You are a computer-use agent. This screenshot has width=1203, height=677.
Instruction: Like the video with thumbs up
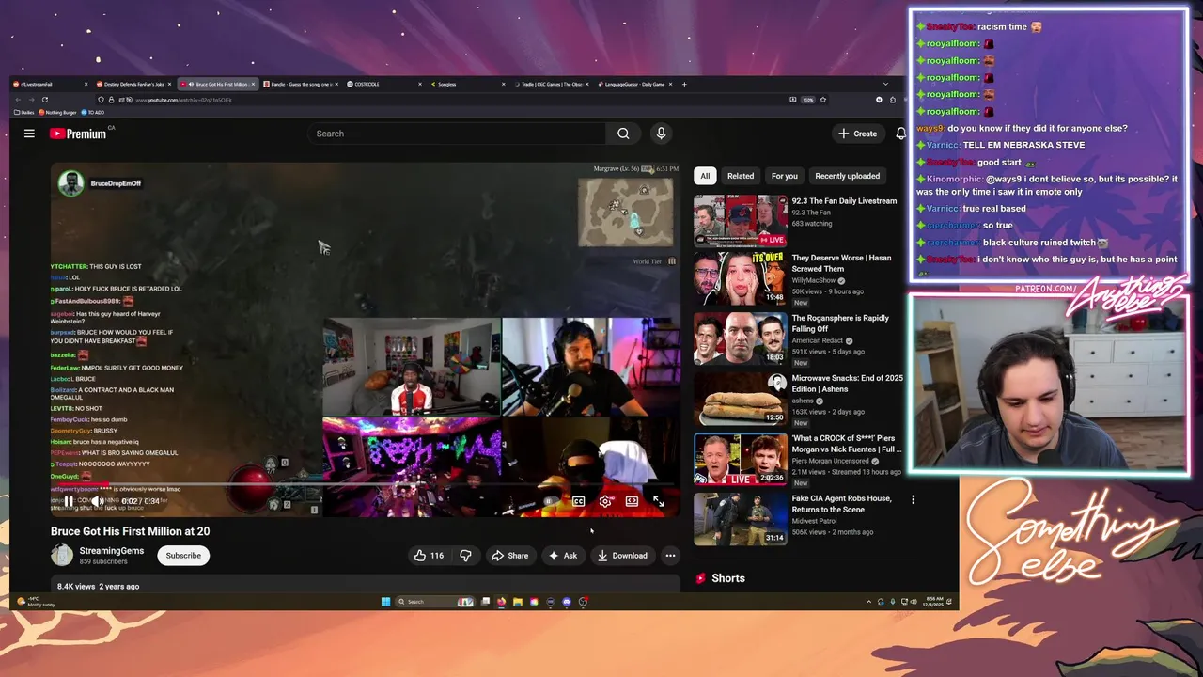click(x=429, y=556)
